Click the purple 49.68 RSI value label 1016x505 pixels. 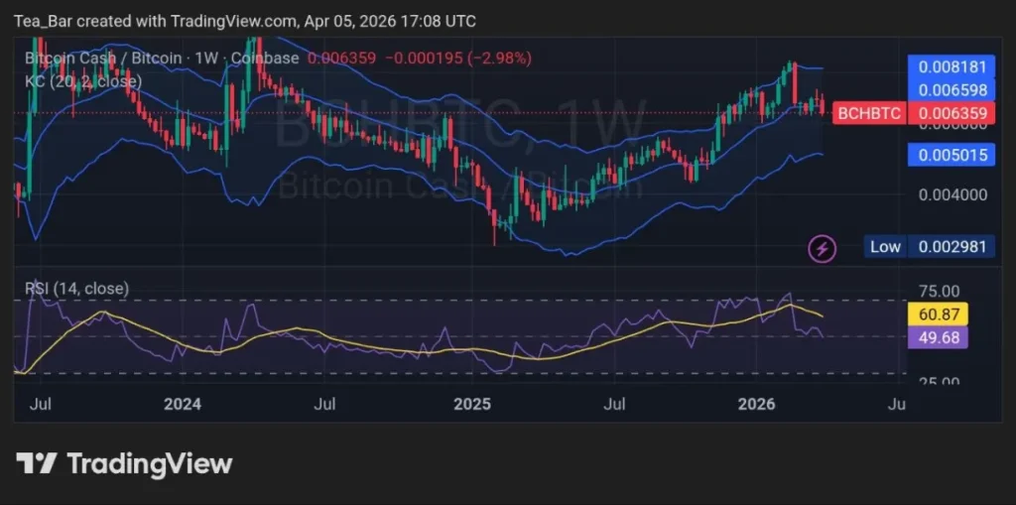tap(937, 337)
